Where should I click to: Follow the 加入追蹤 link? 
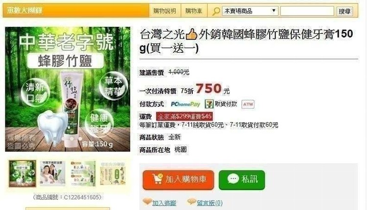tap(164, 203)
